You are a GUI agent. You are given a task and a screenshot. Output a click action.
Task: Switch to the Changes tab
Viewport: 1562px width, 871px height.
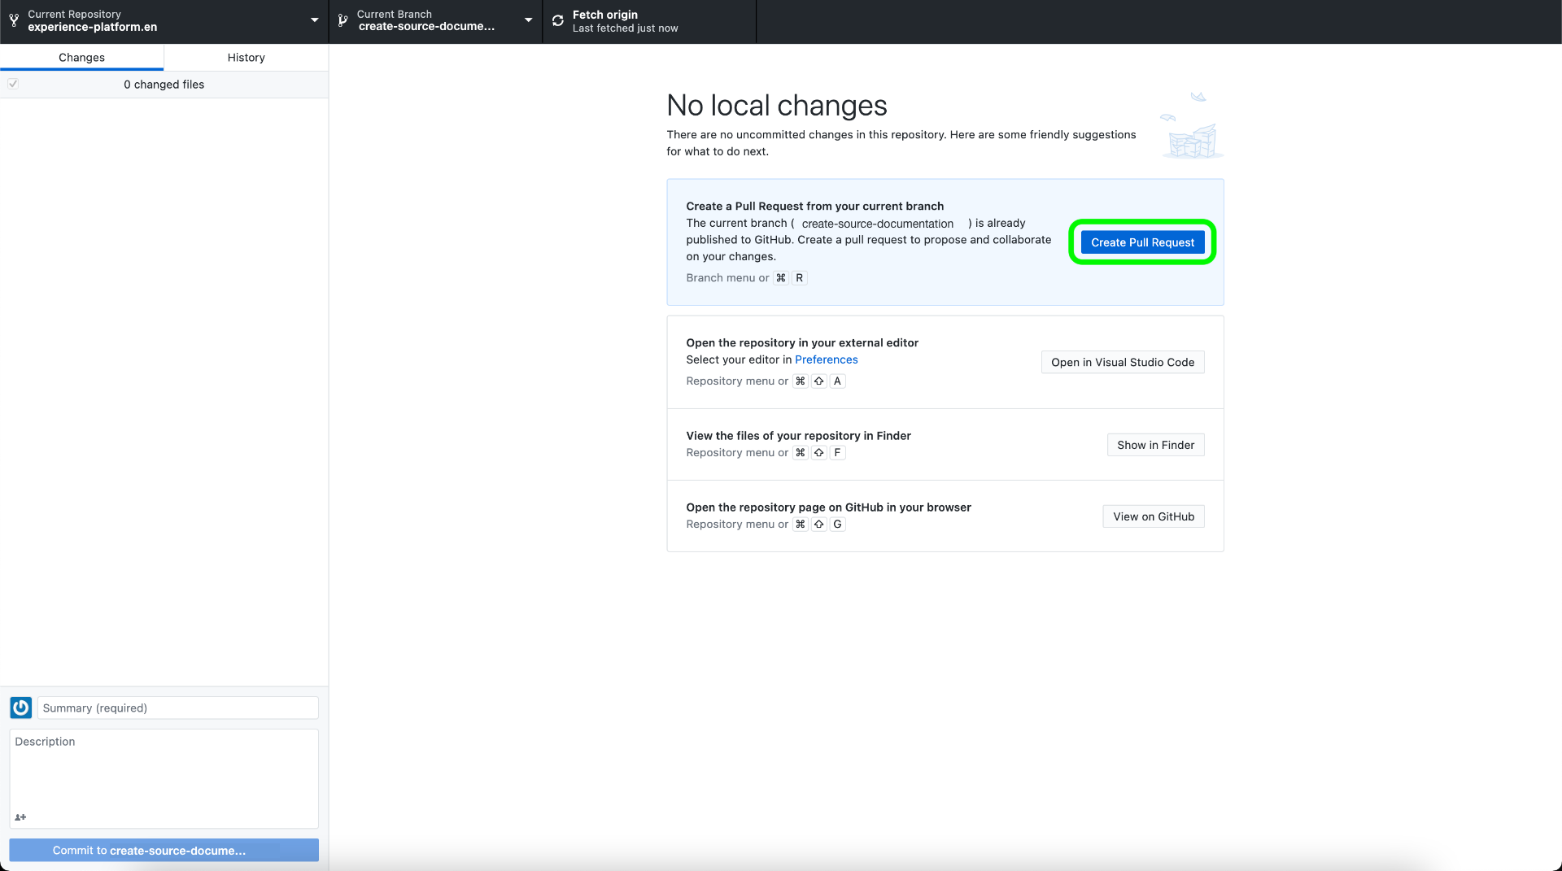click(x=81, y=57)
